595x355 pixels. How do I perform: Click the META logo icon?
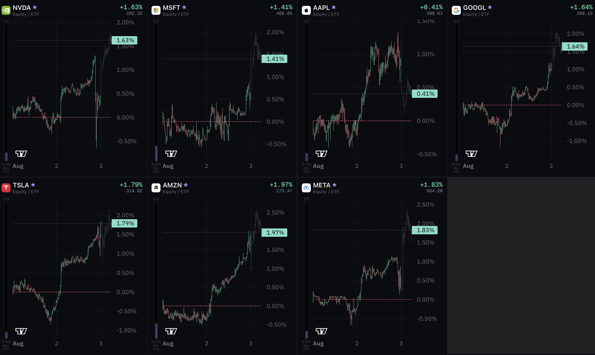(x=306, y=188)
